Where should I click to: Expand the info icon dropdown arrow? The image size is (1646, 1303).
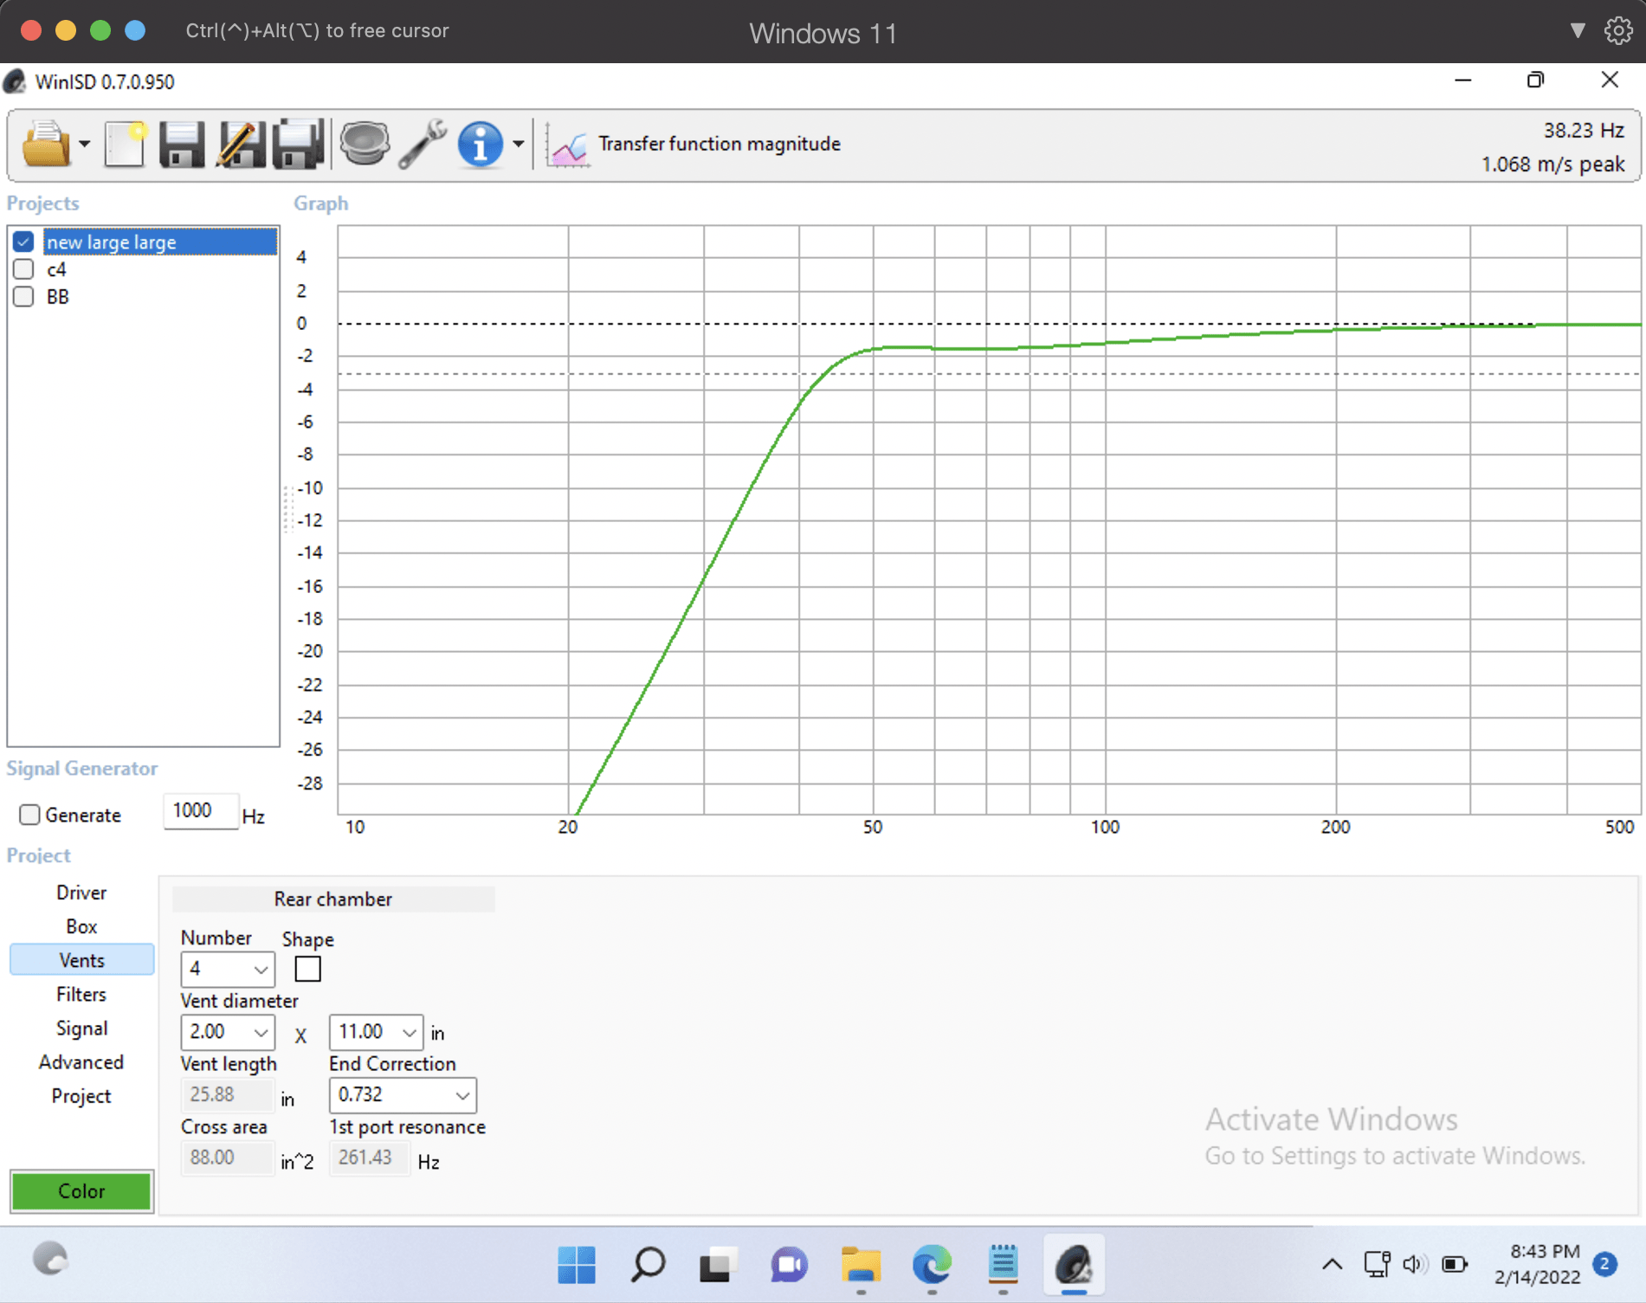[x=518, y=144]
